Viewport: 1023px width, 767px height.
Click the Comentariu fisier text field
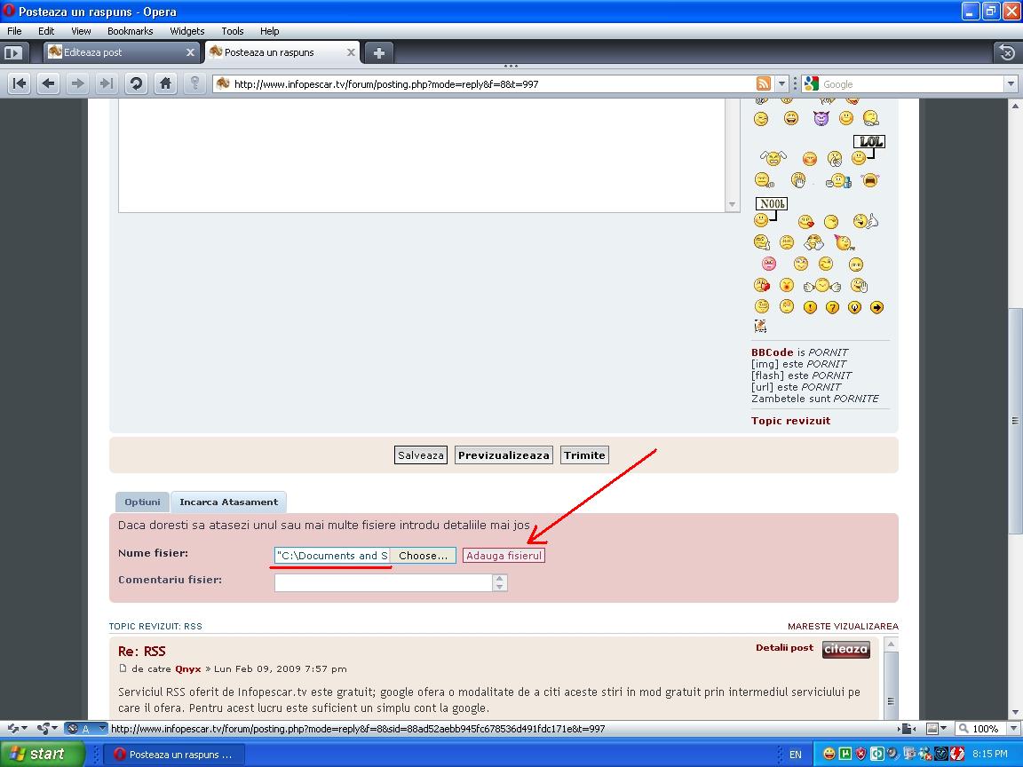(383, 582)
